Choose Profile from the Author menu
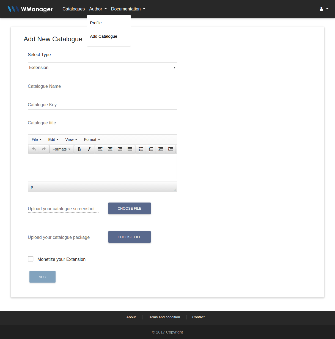Screen dimensions: 335x339 (x=96, y=23)
